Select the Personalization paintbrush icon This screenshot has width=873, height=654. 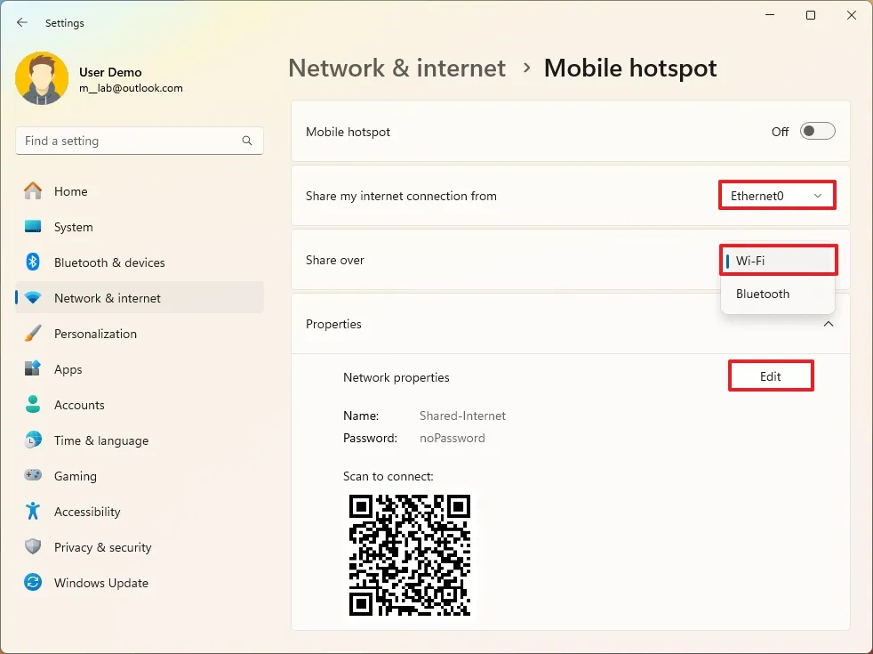[x=33, y=334]
